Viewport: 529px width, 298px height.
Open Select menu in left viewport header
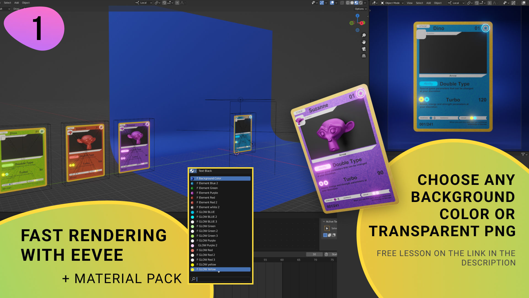coord(7,3)
